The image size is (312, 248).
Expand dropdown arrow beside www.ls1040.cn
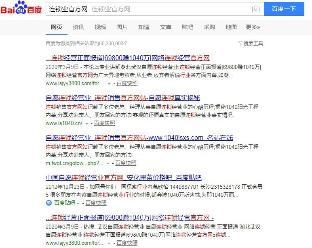pos(87,124)
